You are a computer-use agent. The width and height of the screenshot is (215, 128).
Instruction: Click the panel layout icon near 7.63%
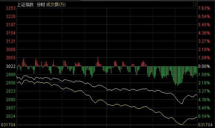point(195,4)
